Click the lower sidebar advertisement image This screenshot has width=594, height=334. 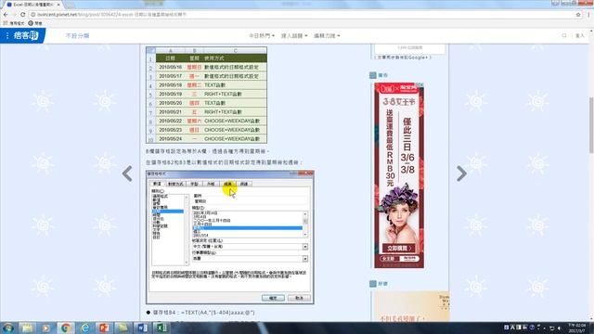click(411, 307)
